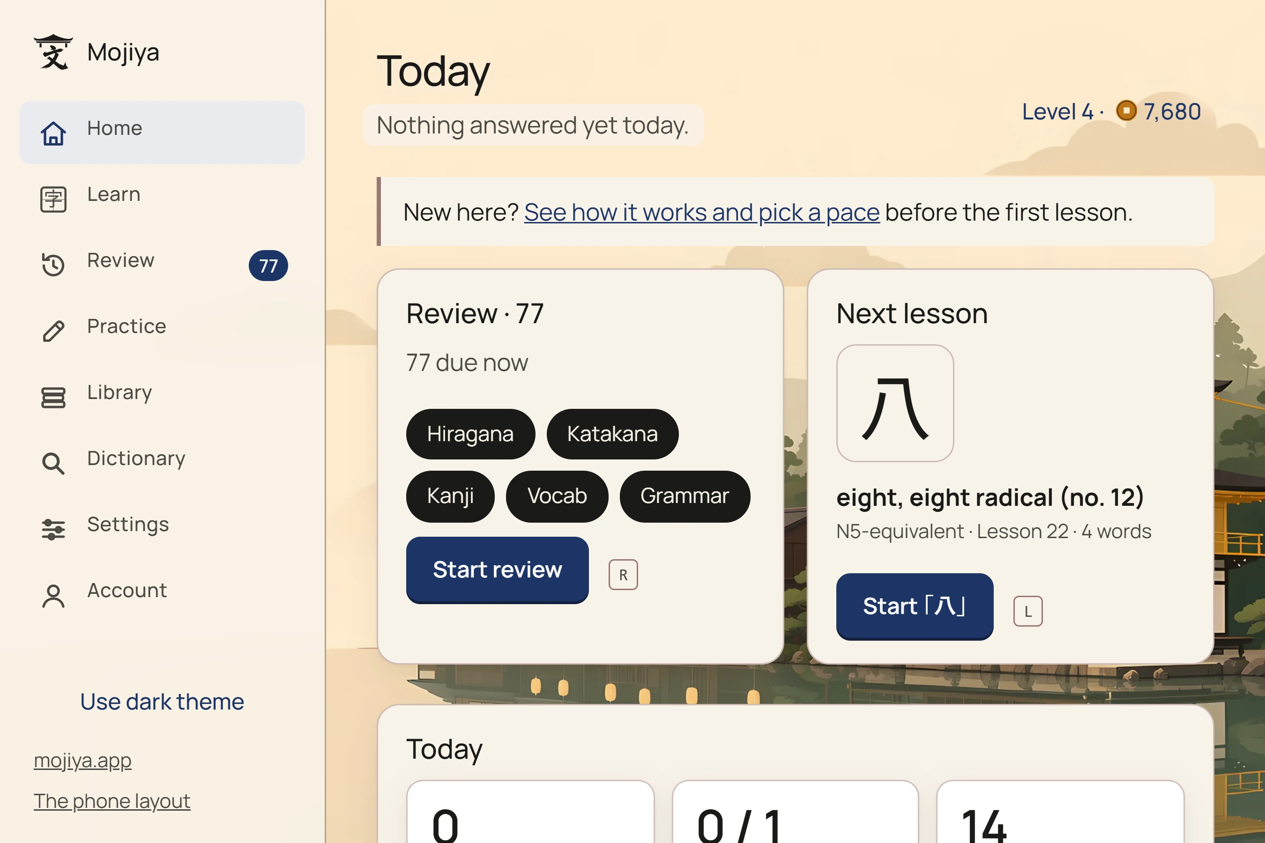Click the R shortcut key hint
The height and width of the screenshot is (843, 1265).
(x=623, y=575)
